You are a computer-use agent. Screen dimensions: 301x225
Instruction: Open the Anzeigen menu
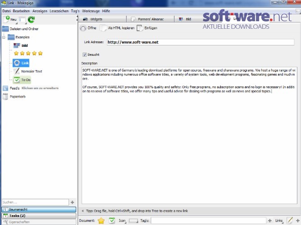point(40,11)
